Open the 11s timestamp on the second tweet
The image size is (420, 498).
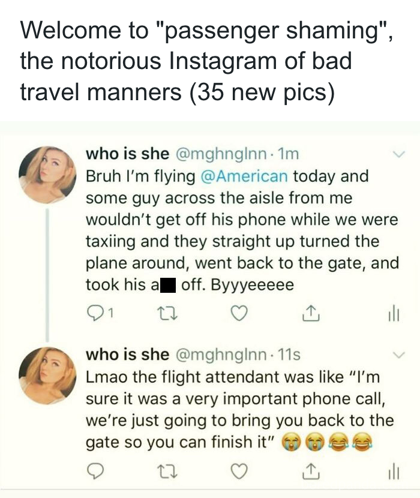coord(289,355)
